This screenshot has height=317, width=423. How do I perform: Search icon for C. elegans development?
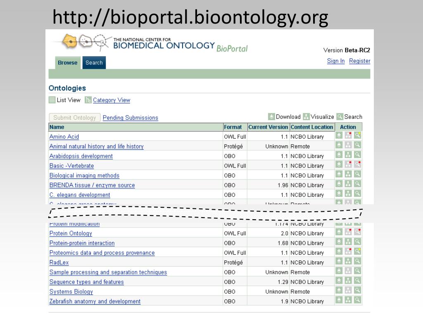[x=357, y=194]
